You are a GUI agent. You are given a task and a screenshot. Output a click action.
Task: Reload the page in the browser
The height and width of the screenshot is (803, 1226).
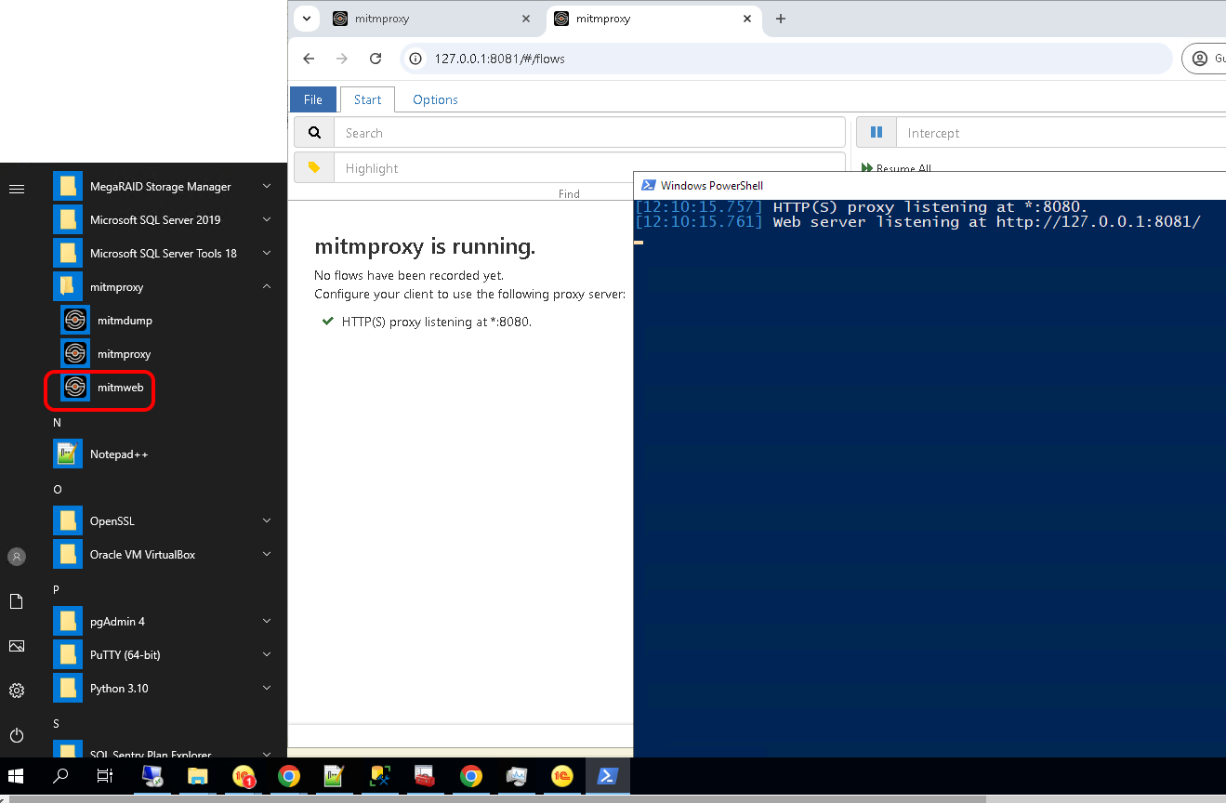coord(376,59)
